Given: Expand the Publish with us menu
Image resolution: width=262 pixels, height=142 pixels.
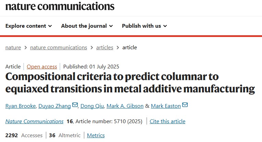Looking at the screenshot, I should [144, 26].
